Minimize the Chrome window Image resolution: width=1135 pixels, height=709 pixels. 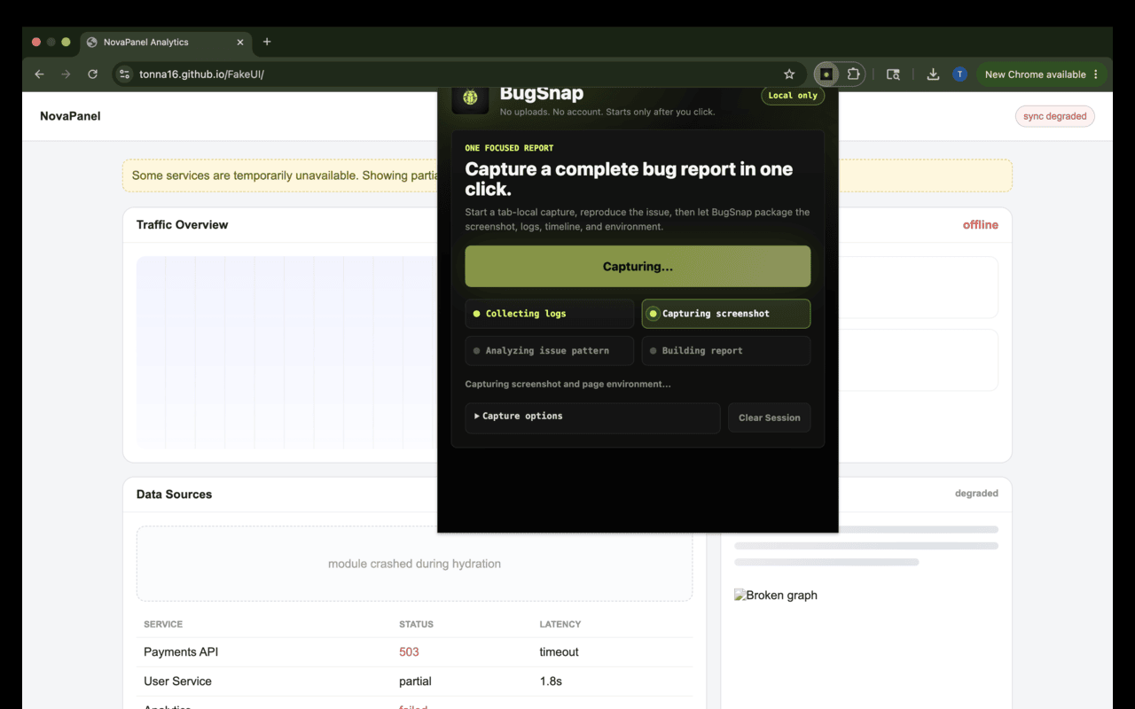click(x=51, y=42)
